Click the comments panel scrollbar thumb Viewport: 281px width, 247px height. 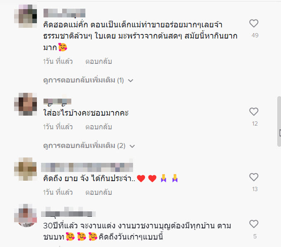coord(279,121)
